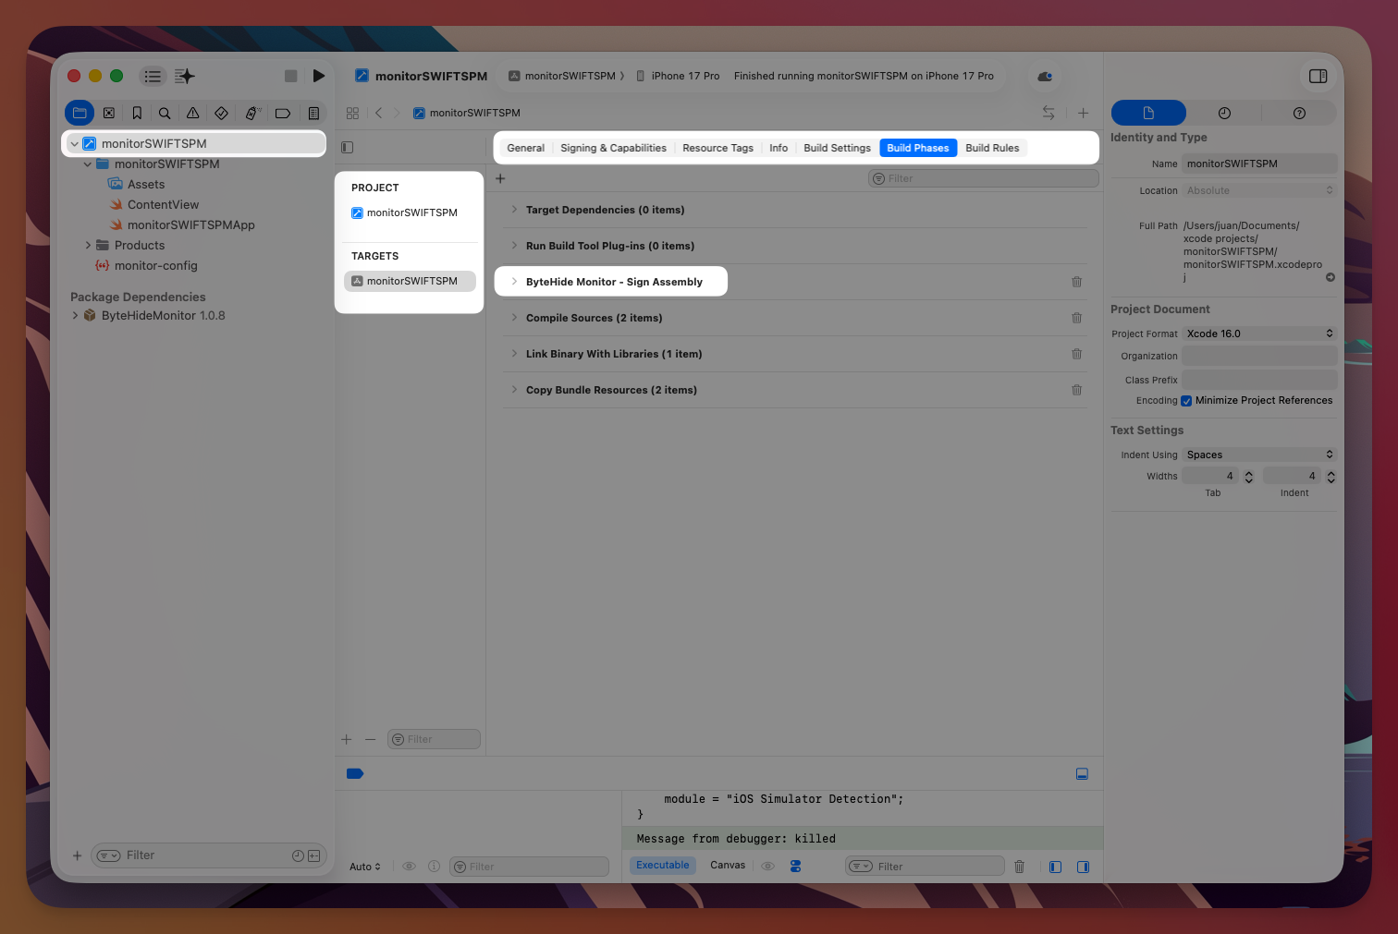Open the Debug navigator with spray icon
Image resolution: width=1398 pixels, height=934 pixels.
click(x=251, y=113)
